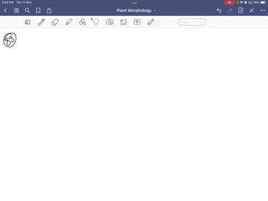
Task: Activate the Lasso selection tool
Action: [x=95, y=22]
